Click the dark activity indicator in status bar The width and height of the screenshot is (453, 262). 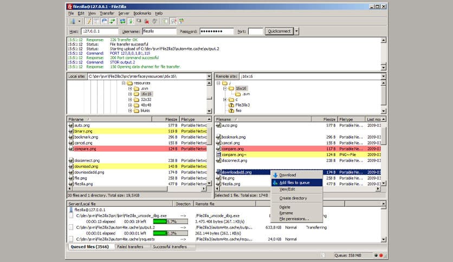pyautogui.click(x=376, y=256)
